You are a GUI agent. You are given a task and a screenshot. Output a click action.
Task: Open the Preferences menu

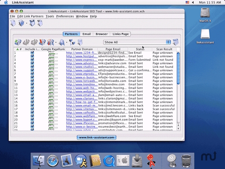65,17
